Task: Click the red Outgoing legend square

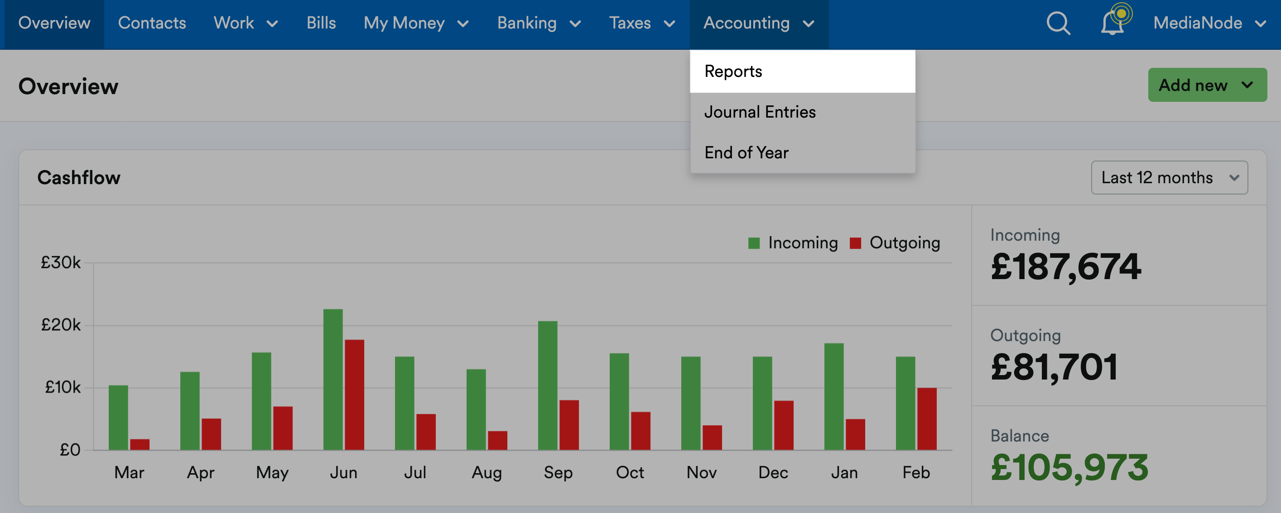Action: pyautogui.click(x=856, y=243)
